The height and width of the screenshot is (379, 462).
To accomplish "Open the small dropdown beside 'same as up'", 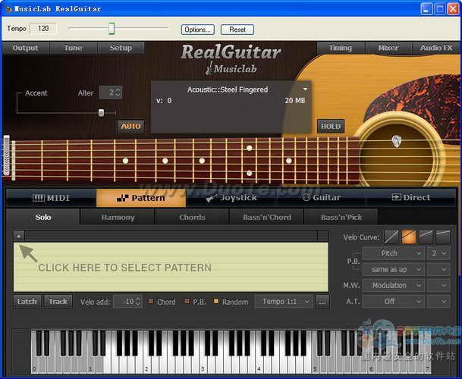I will 438,269.
